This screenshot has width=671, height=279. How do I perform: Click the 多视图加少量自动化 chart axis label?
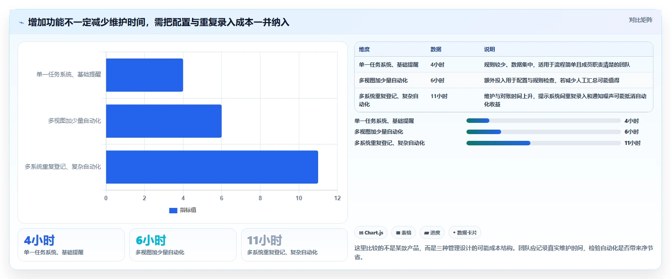click(x=75, y=121)
